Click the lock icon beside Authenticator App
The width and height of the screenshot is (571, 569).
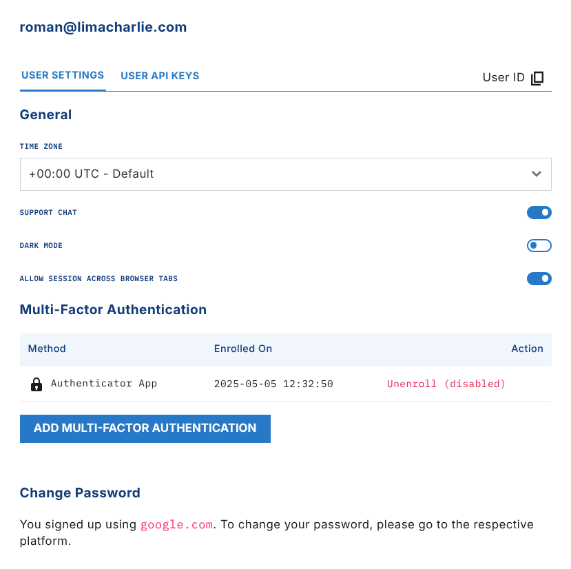(x=37, y=384)
